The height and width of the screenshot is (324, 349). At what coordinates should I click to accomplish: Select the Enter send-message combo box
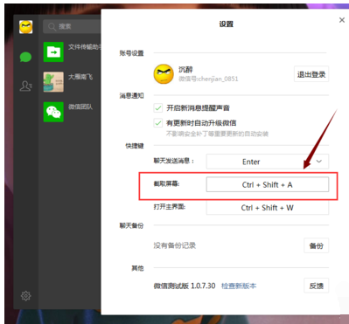[x=268, y=162]
